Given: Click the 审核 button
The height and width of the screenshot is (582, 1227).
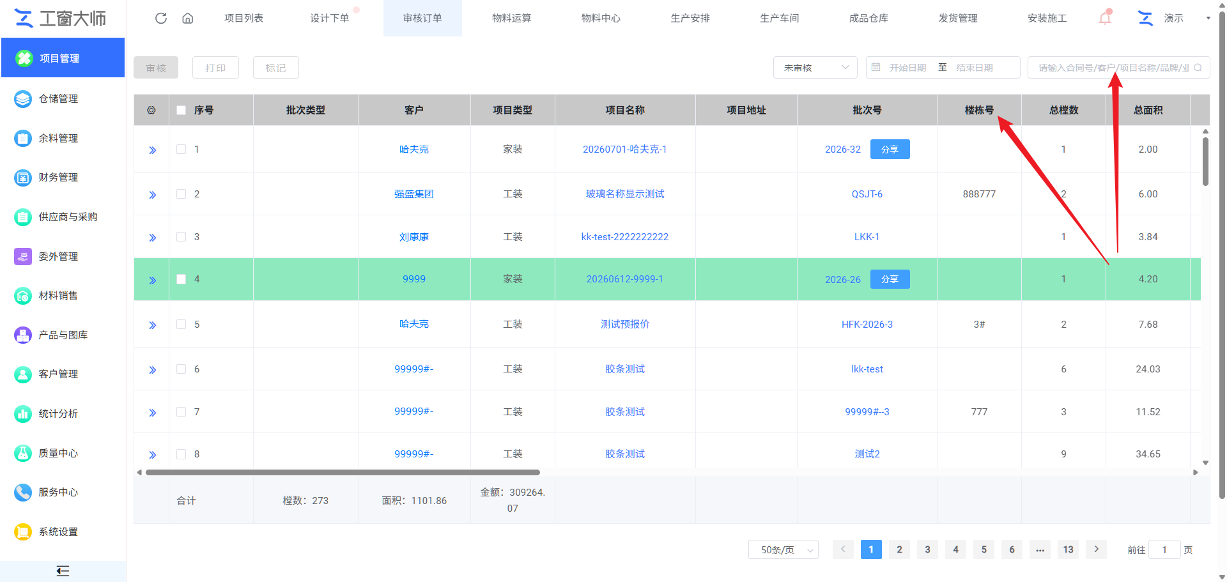Looking at the screenshot, I should coord(156,68).
